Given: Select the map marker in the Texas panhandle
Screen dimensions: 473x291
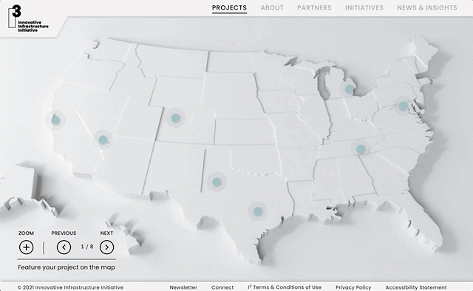Looking at the screenshot, I should 217,182.
